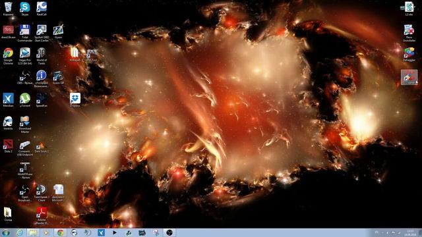Click the highlighted CCleaner desktop icon
This screenshot has height=237, width=422.
pyautogui.click(x=409, y=78)
